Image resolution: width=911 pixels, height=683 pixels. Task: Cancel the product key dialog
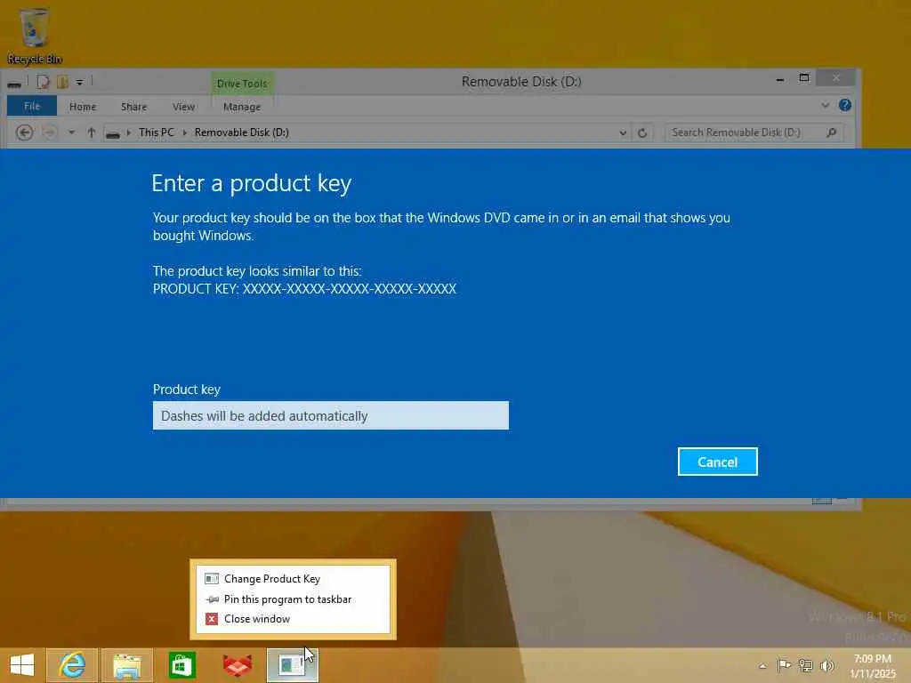tap(718, 462)
